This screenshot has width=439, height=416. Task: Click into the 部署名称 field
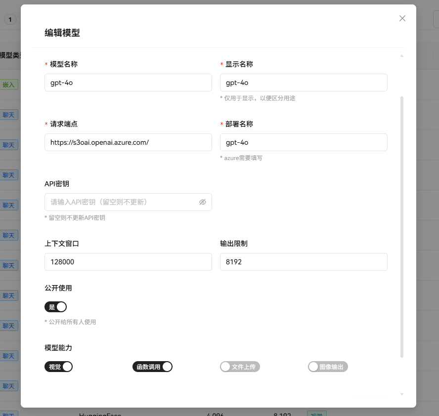pyautogui.click(x=304, y=142)
